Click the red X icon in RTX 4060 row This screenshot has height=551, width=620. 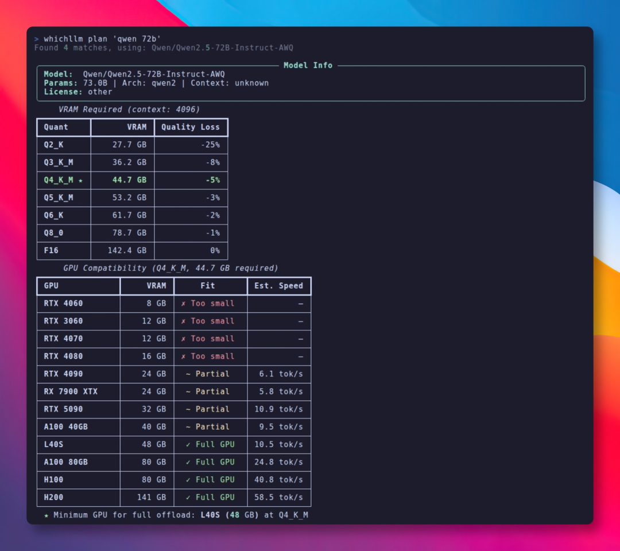[183, 304]
